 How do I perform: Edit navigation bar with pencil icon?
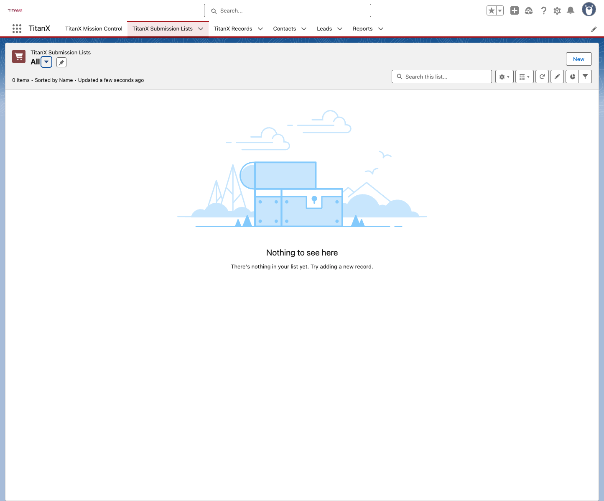coord(594,29)
